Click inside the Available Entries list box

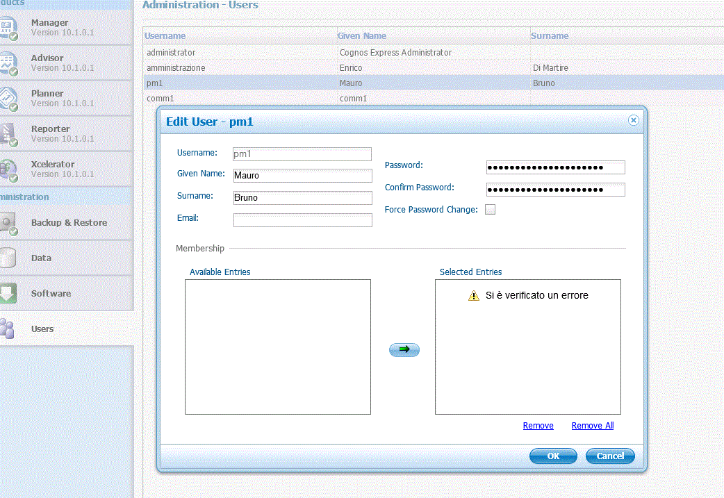pyautogui.click(x=278, y=347)
